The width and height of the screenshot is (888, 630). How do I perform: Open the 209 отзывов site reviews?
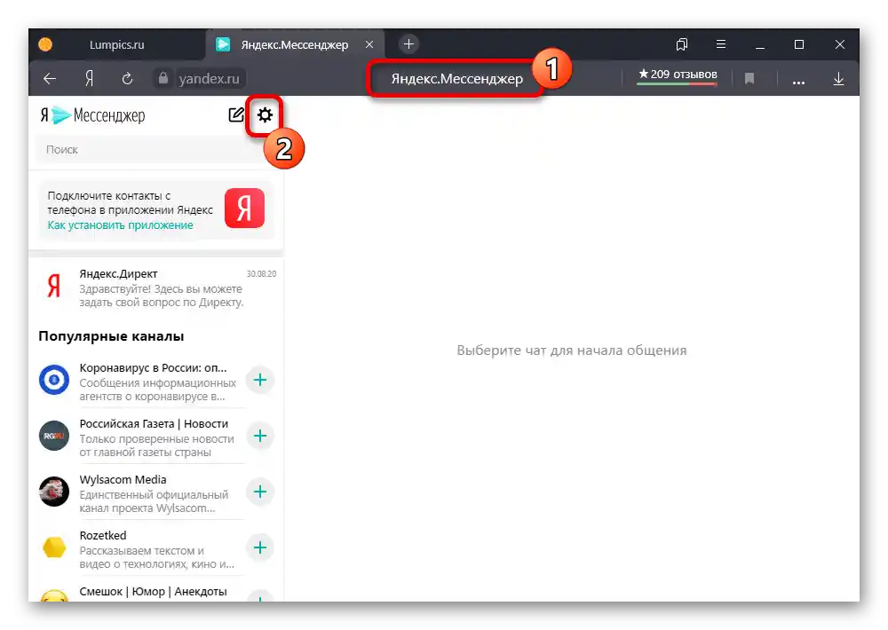pos(678,75)
